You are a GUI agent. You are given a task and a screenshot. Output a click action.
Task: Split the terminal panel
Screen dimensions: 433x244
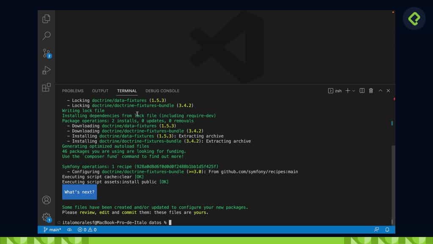362,91
